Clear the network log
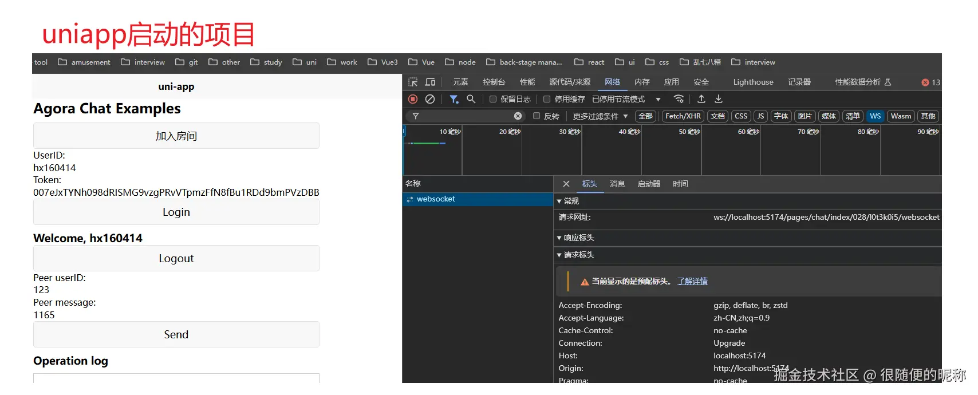978x395 pixels. pos(430,99)
